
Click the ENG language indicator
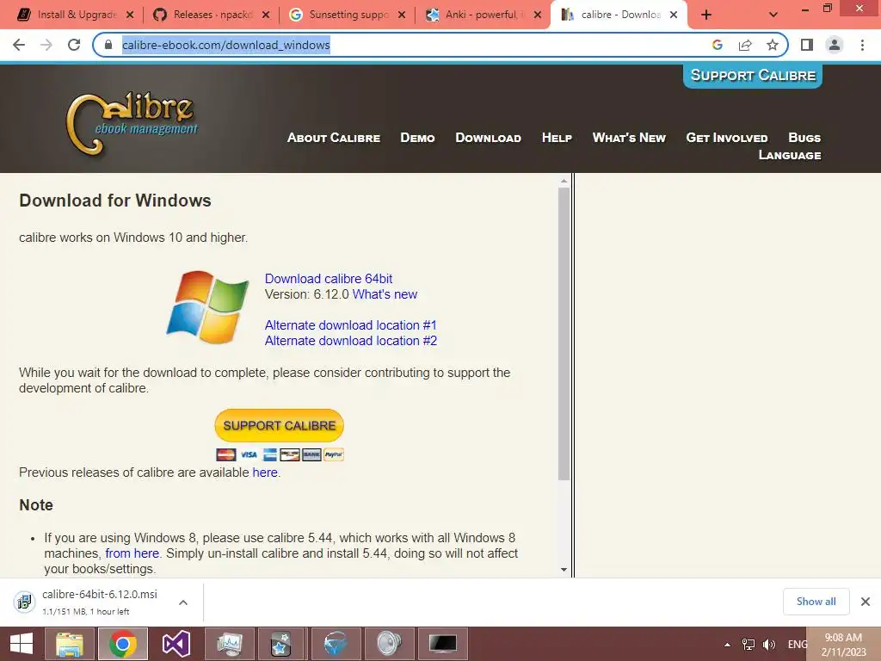coord(798,645)
